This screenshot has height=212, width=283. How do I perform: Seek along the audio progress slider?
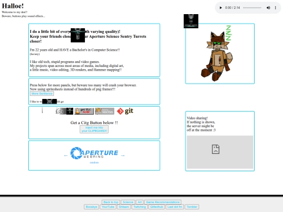coord(252,8)
